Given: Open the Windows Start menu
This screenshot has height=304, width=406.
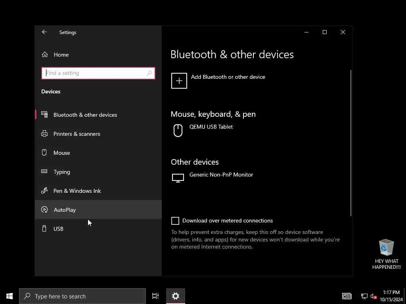Looking at the screenshot, I should (10, 296).
